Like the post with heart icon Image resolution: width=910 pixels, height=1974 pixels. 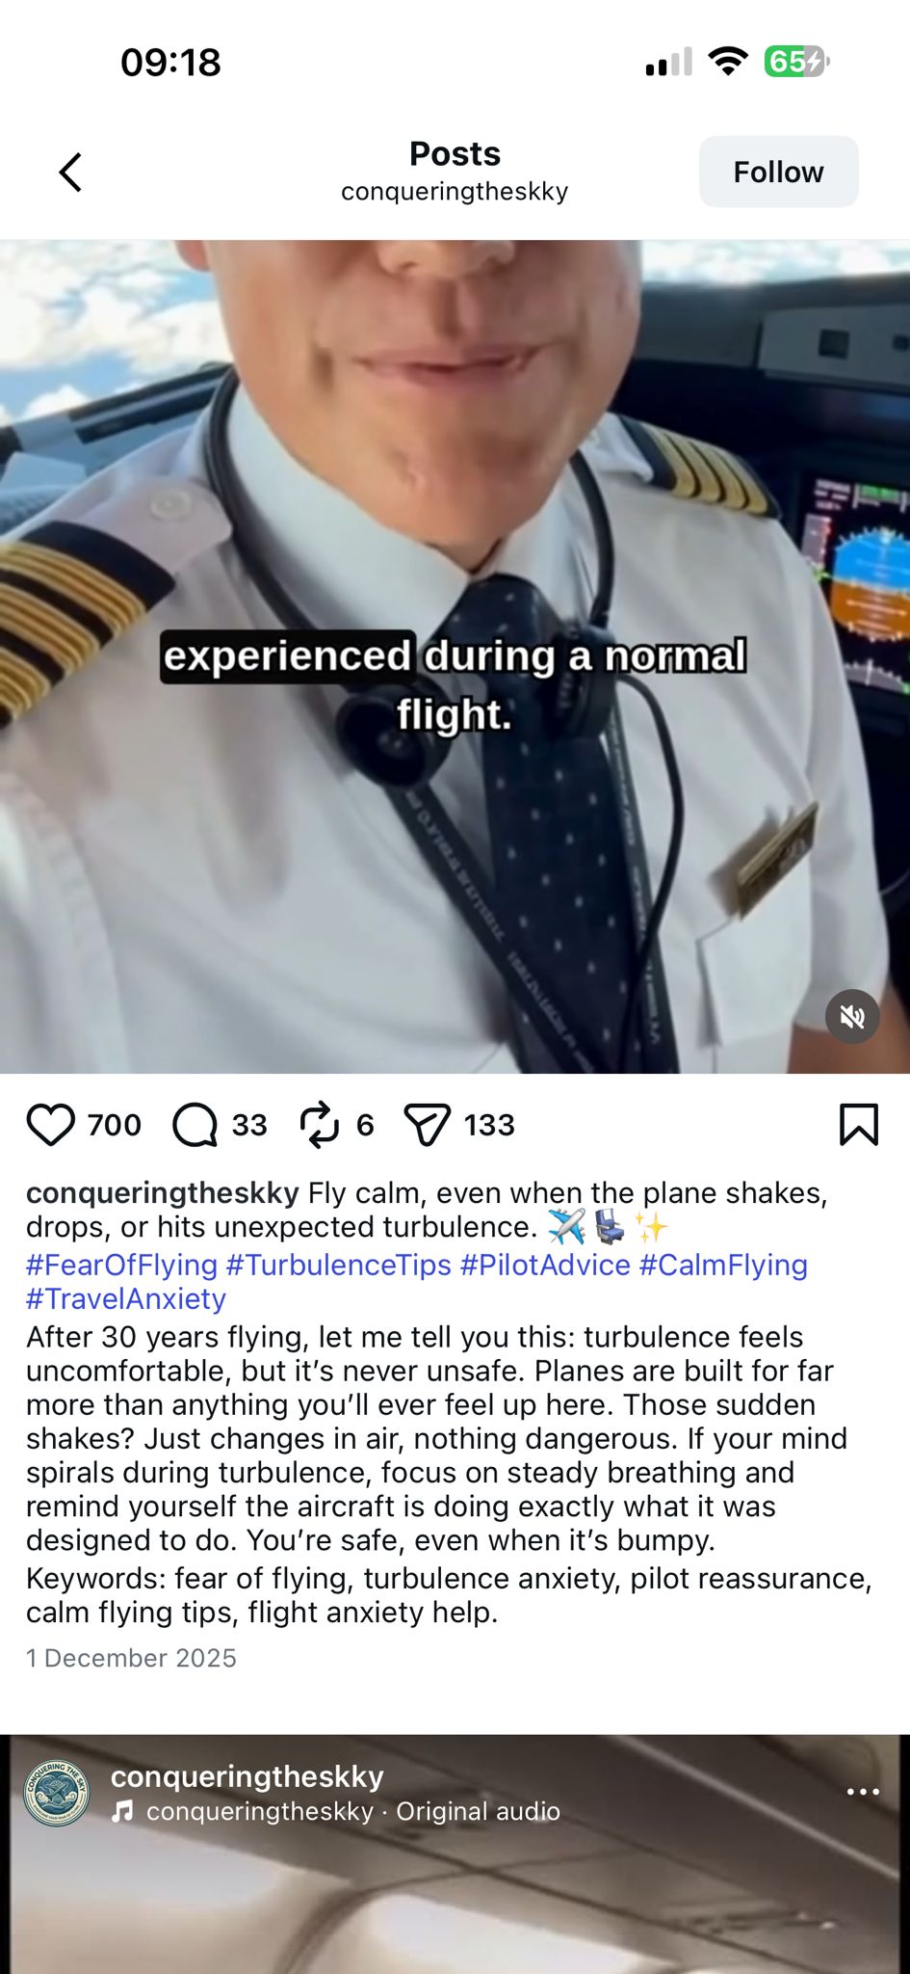coord(50,1125)
